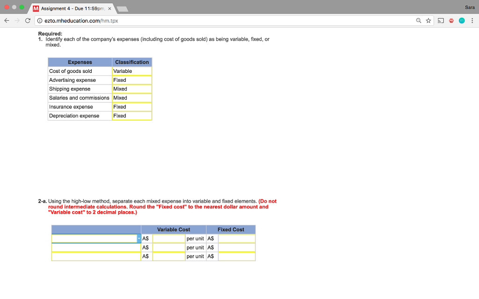479x299 pixels.
Task: Click third row Variable Cost input
Action: click(169, 256)
